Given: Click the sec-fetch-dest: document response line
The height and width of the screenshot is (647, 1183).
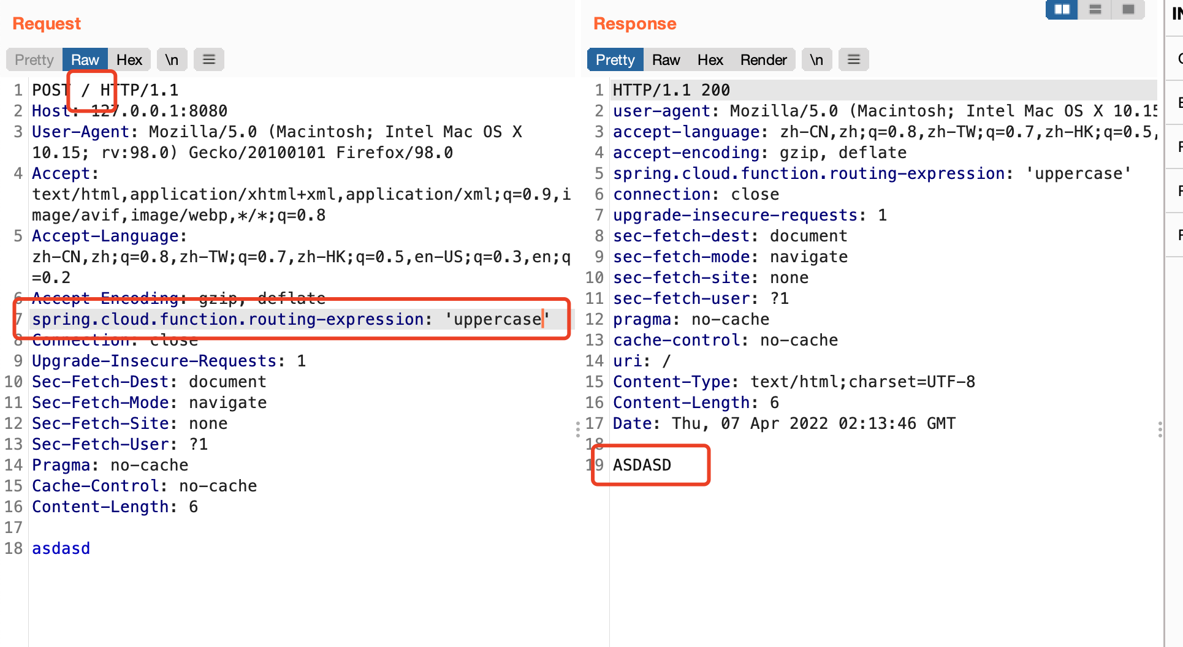Looking at the screenshot, I should click(x=731, y=236).
